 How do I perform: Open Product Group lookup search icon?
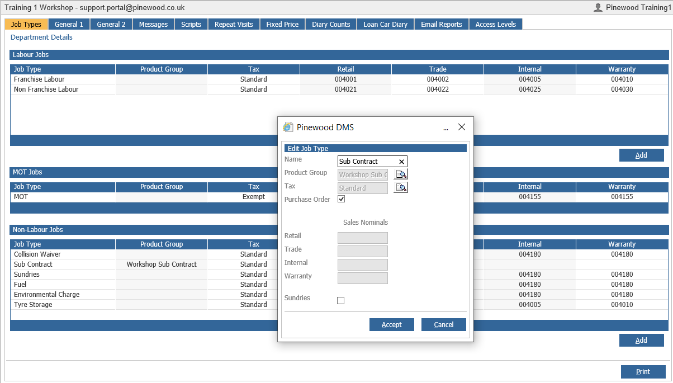point(401,174)
